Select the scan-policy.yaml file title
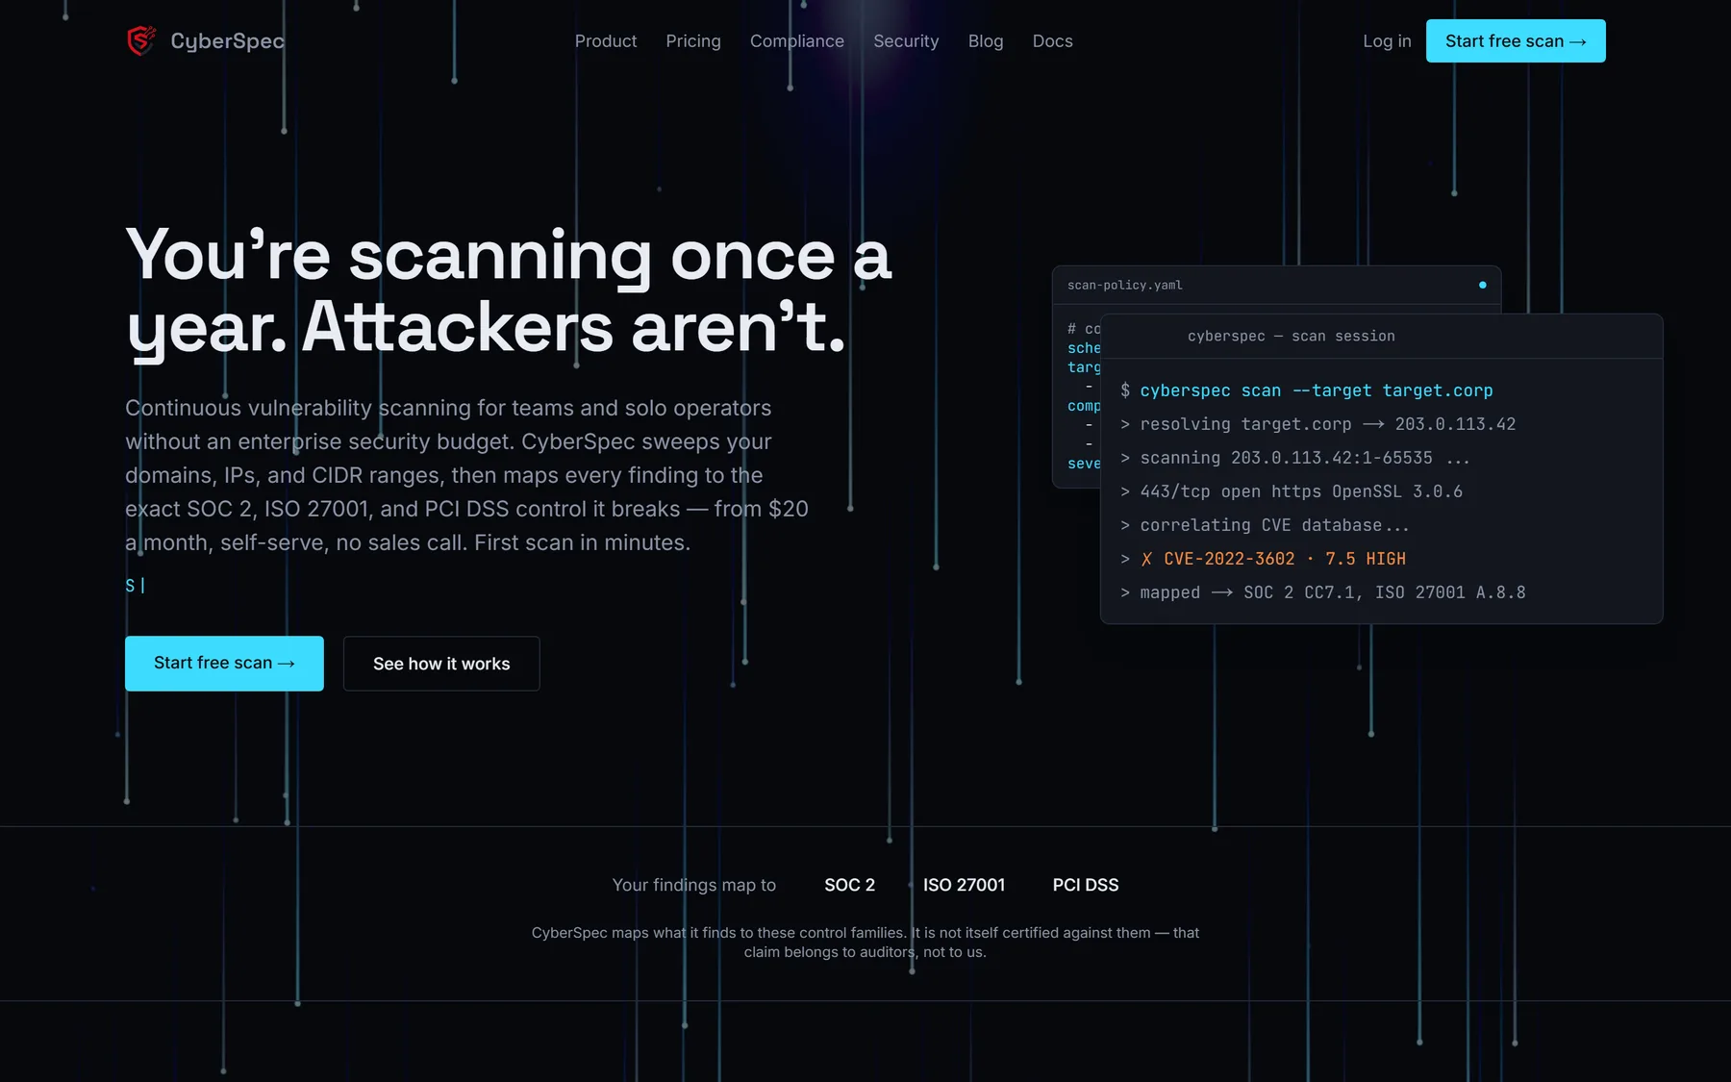The height and width of the screenshot is (1082, 1731). 1125,285
